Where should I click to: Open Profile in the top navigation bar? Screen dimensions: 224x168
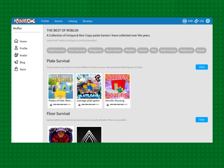tap(45, 21)
